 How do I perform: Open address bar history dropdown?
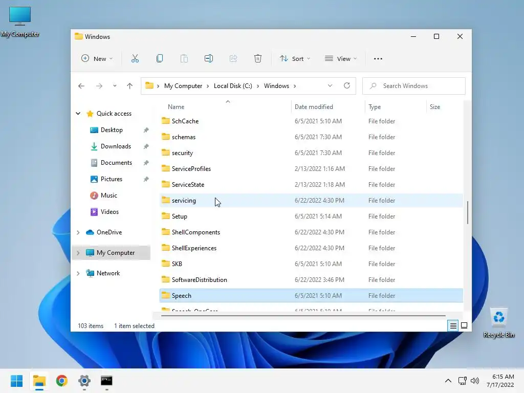(x=330, y=86)
